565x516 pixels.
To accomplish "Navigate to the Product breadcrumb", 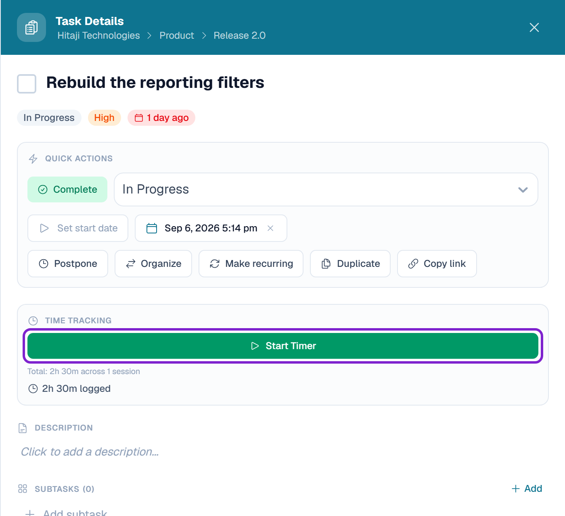I will click(x=177, y=35).
